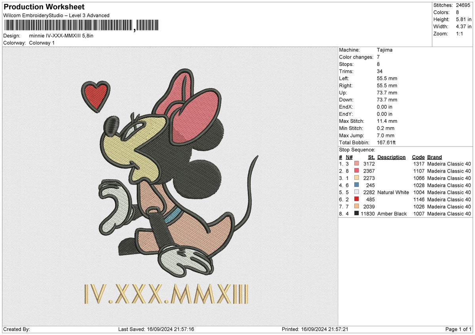Click the red swatch for code 1146
Viewport: 475px width, 335px height.
(357, 199)
